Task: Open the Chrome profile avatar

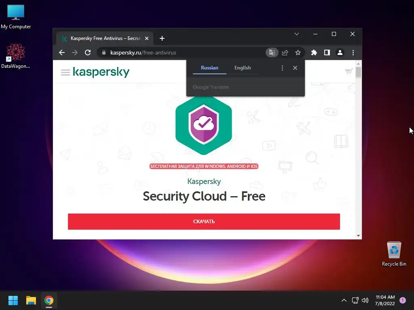Action: [340, 52]
